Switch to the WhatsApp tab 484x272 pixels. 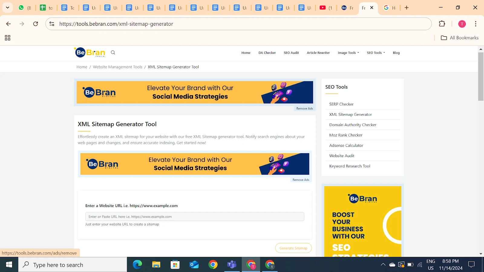(25, 8)
